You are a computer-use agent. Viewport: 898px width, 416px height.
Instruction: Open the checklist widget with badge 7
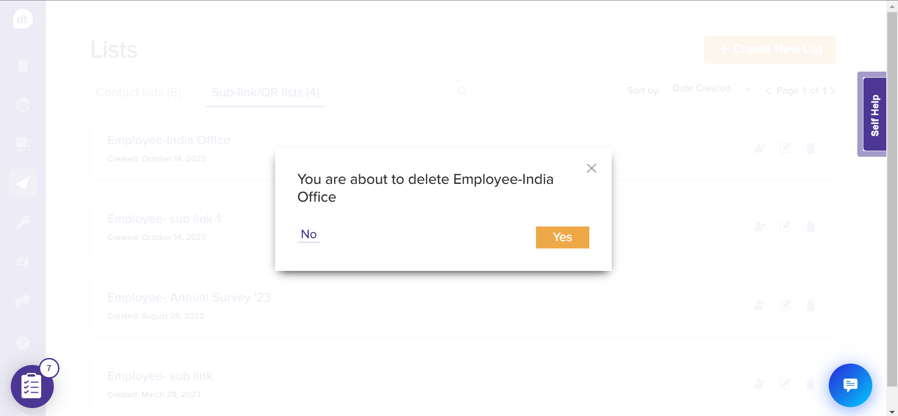[x=32, y=387]
